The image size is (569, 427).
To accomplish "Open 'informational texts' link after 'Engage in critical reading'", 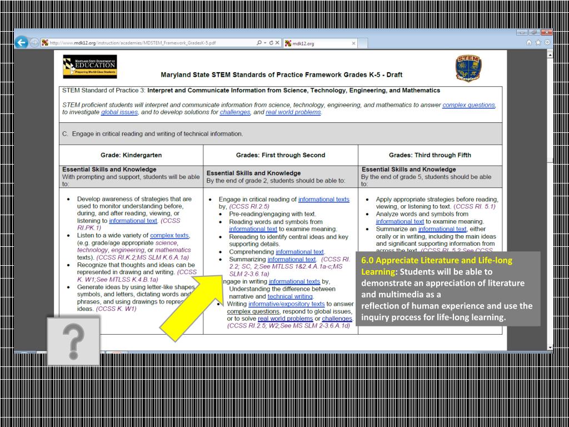I will 324,200.
